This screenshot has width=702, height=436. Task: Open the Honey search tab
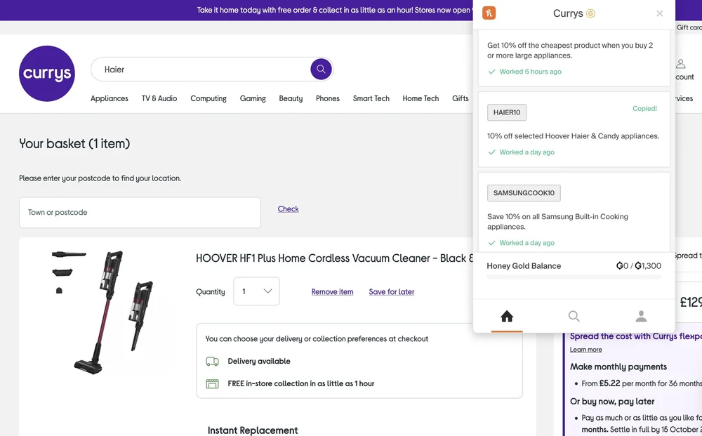574,316
